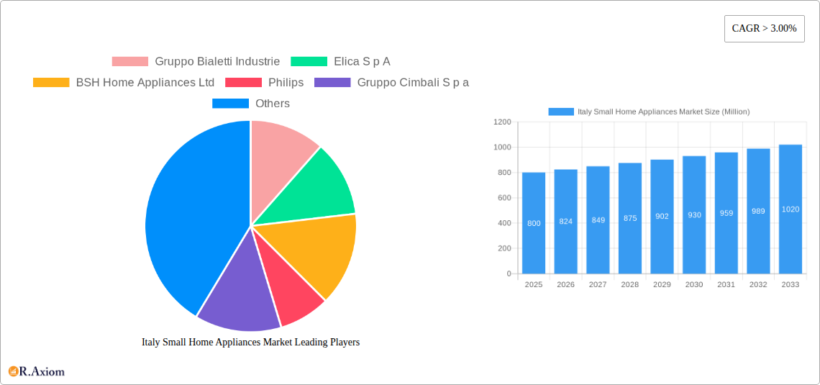
Task: Click the Gruppo Cimbali S p a label
Action: [x=413, y=83]
